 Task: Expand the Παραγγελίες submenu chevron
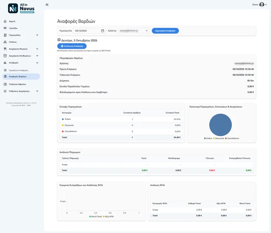37,35
